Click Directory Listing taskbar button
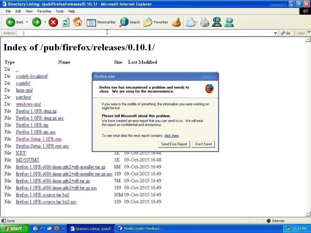The height and width of the screenshot is (233, 311). coord(91,228)
